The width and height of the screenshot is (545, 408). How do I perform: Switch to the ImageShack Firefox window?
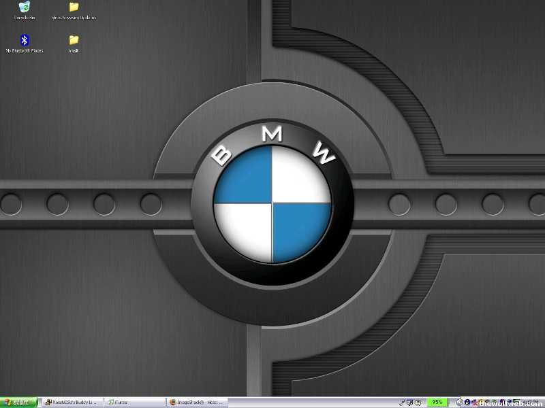pyautogui.click(x=198, y=403)
